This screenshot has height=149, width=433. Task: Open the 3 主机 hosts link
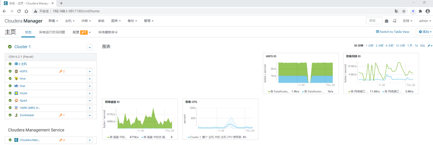[23, 64]
